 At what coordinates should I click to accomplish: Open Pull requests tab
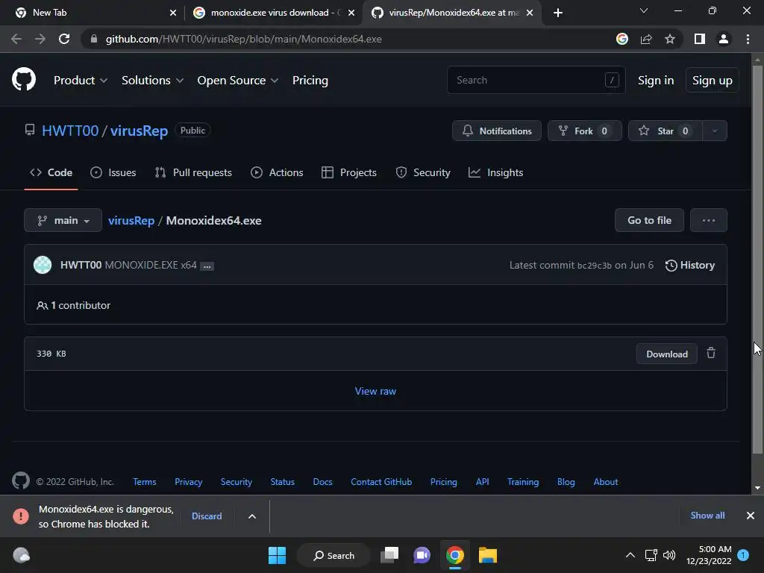(193, 172)
